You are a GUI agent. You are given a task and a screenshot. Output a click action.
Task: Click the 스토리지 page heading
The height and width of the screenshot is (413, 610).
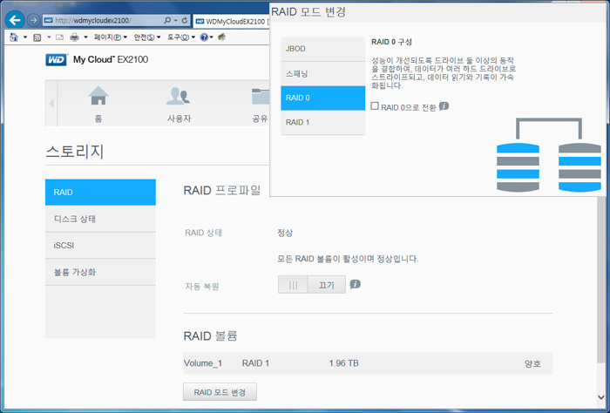[75, 152]
